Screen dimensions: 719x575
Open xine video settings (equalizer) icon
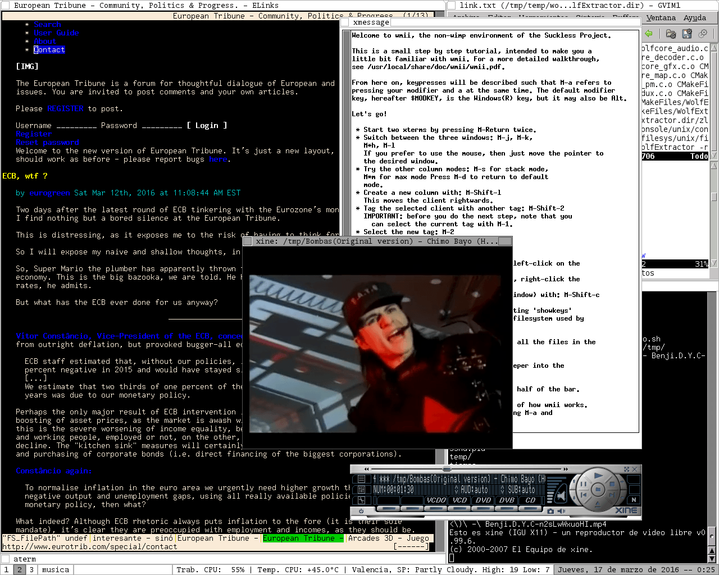(x=361, y=489)
